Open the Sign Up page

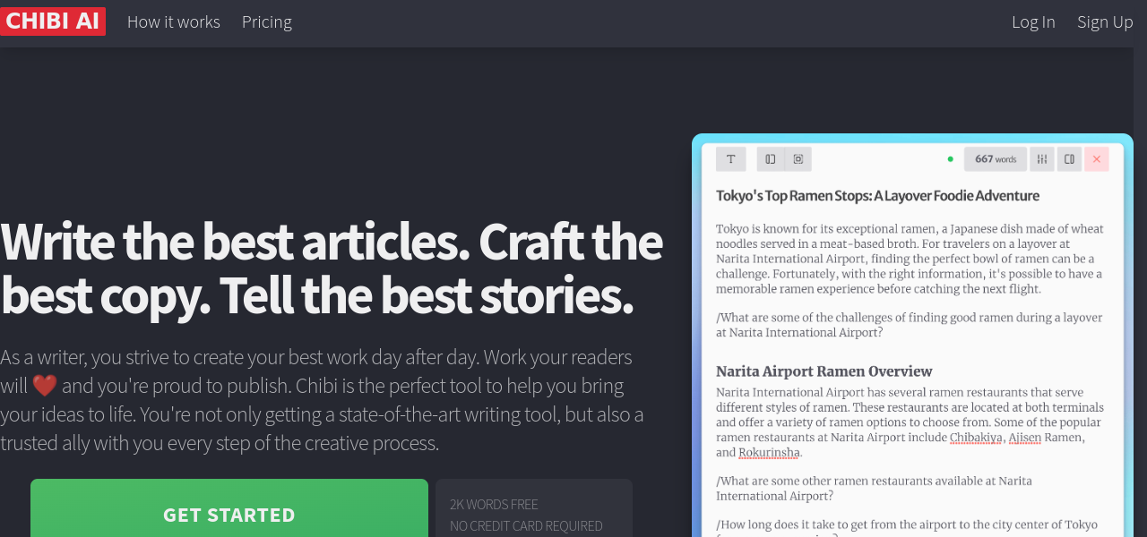1105,21
